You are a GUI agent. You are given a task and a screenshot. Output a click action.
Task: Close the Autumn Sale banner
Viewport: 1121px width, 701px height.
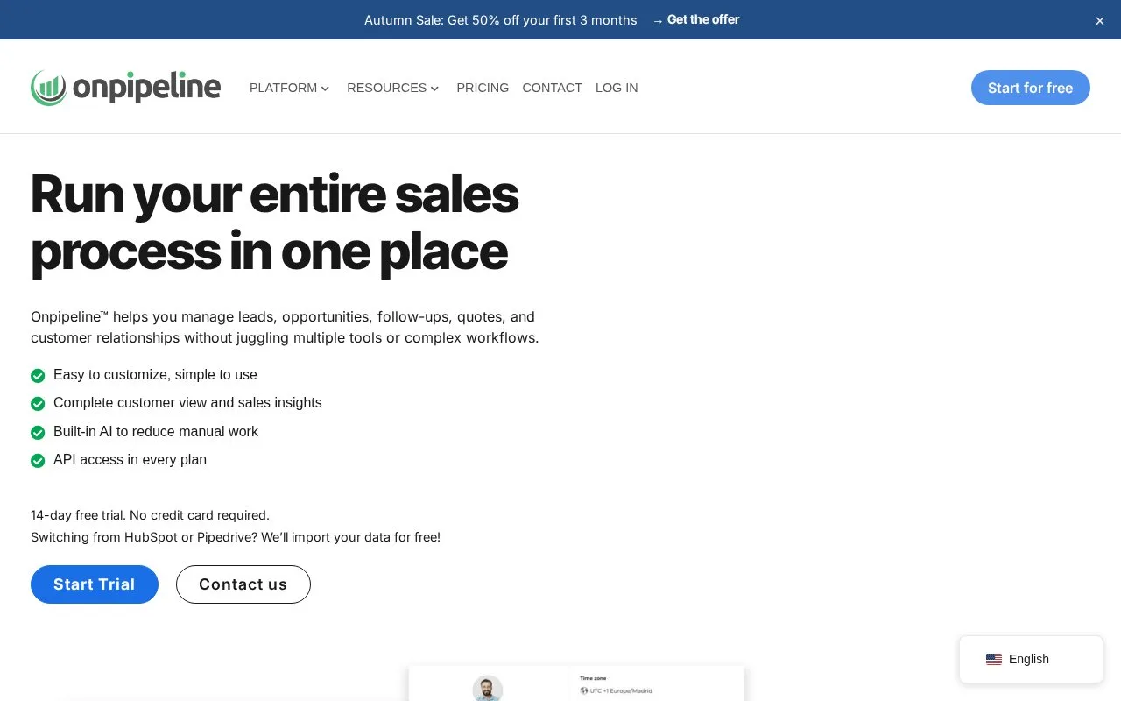tap(1100, 20)
